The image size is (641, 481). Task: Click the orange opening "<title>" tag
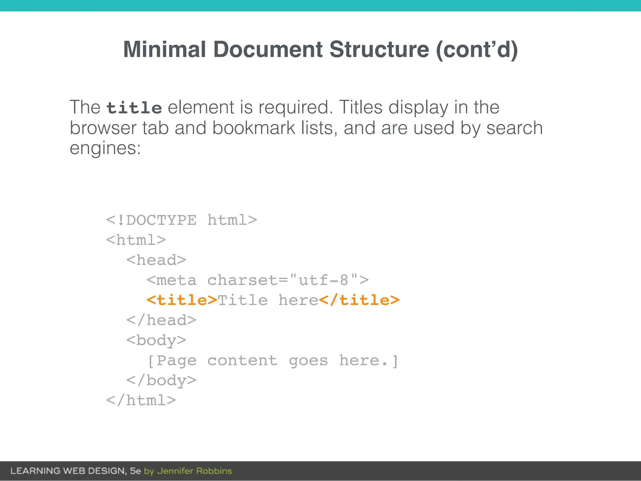pos(182,300)
